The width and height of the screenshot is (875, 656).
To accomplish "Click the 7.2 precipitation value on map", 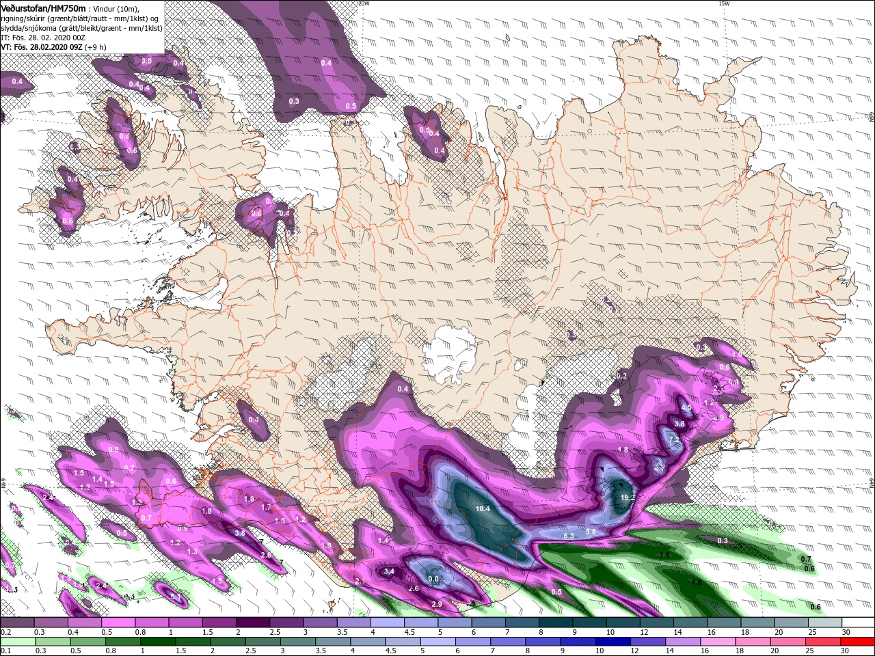I will point(673,439).
